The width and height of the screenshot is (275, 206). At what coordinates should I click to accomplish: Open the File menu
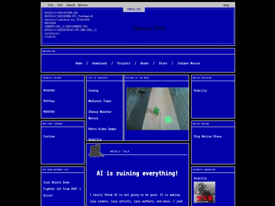(x=50, y=5)
